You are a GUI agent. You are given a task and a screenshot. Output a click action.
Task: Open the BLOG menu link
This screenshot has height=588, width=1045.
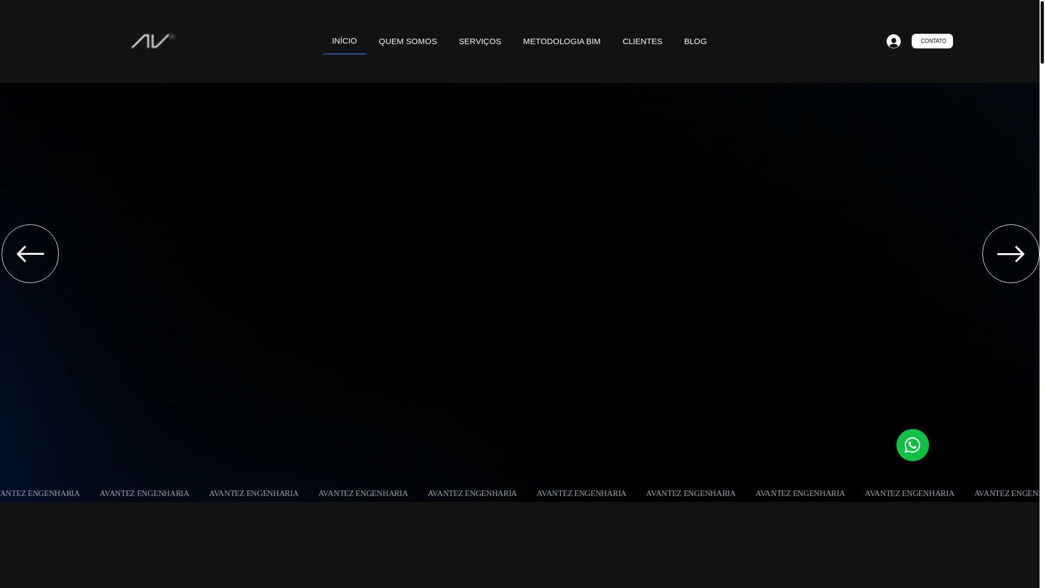[695, 41]
